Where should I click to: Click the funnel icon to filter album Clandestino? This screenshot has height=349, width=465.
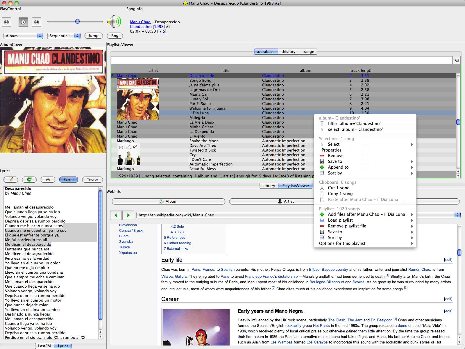pyautogui.click(x=322, y=124)
